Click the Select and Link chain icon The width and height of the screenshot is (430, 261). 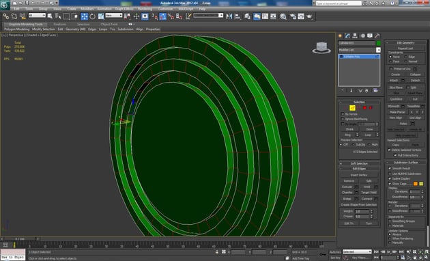[x=5, y=16]
